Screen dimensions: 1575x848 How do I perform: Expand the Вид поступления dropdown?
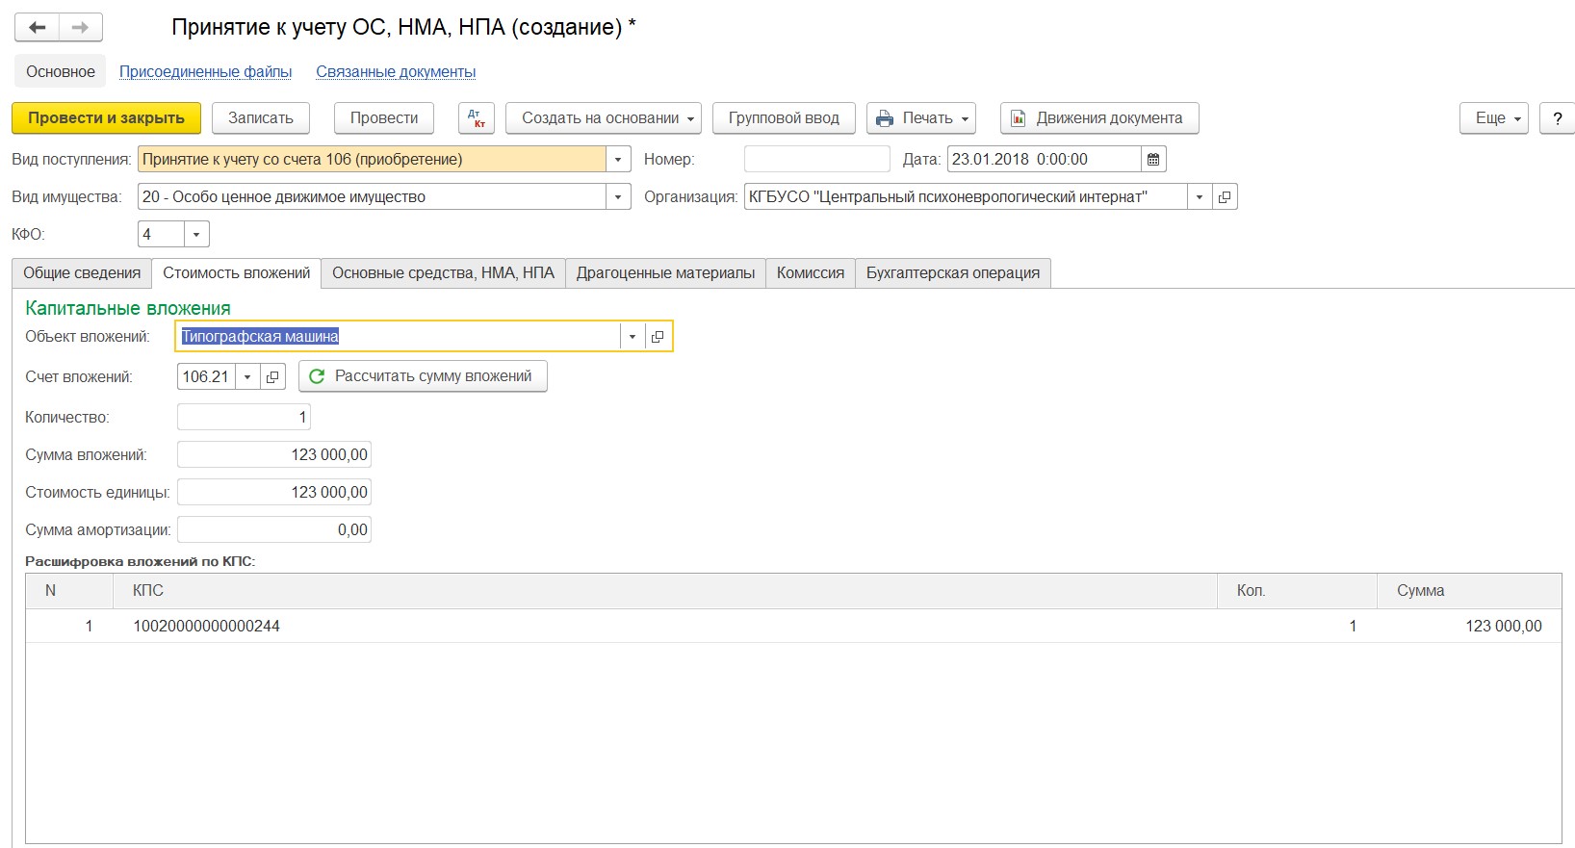click(x=618, y=160)
